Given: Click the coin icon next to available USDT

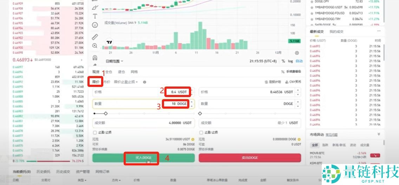Looking at the screenshot, I should pos(193,139).
